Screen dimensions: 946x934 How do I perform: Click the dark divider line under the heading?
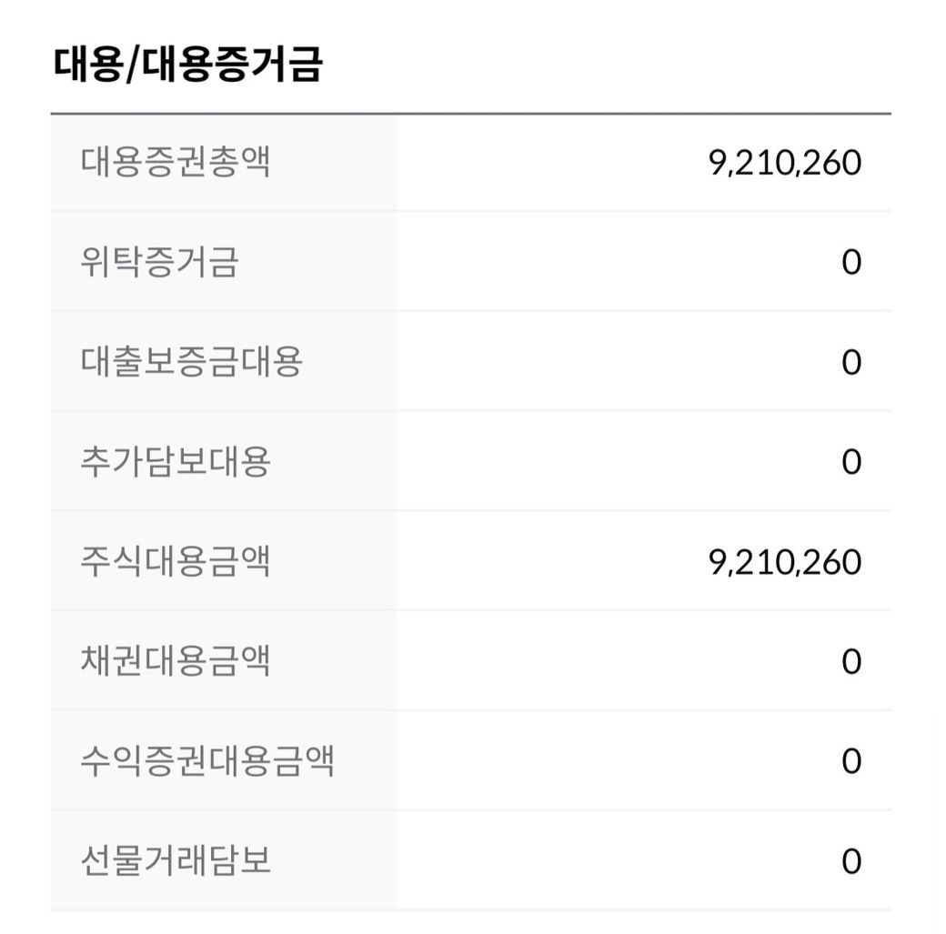tap(470, 114)
